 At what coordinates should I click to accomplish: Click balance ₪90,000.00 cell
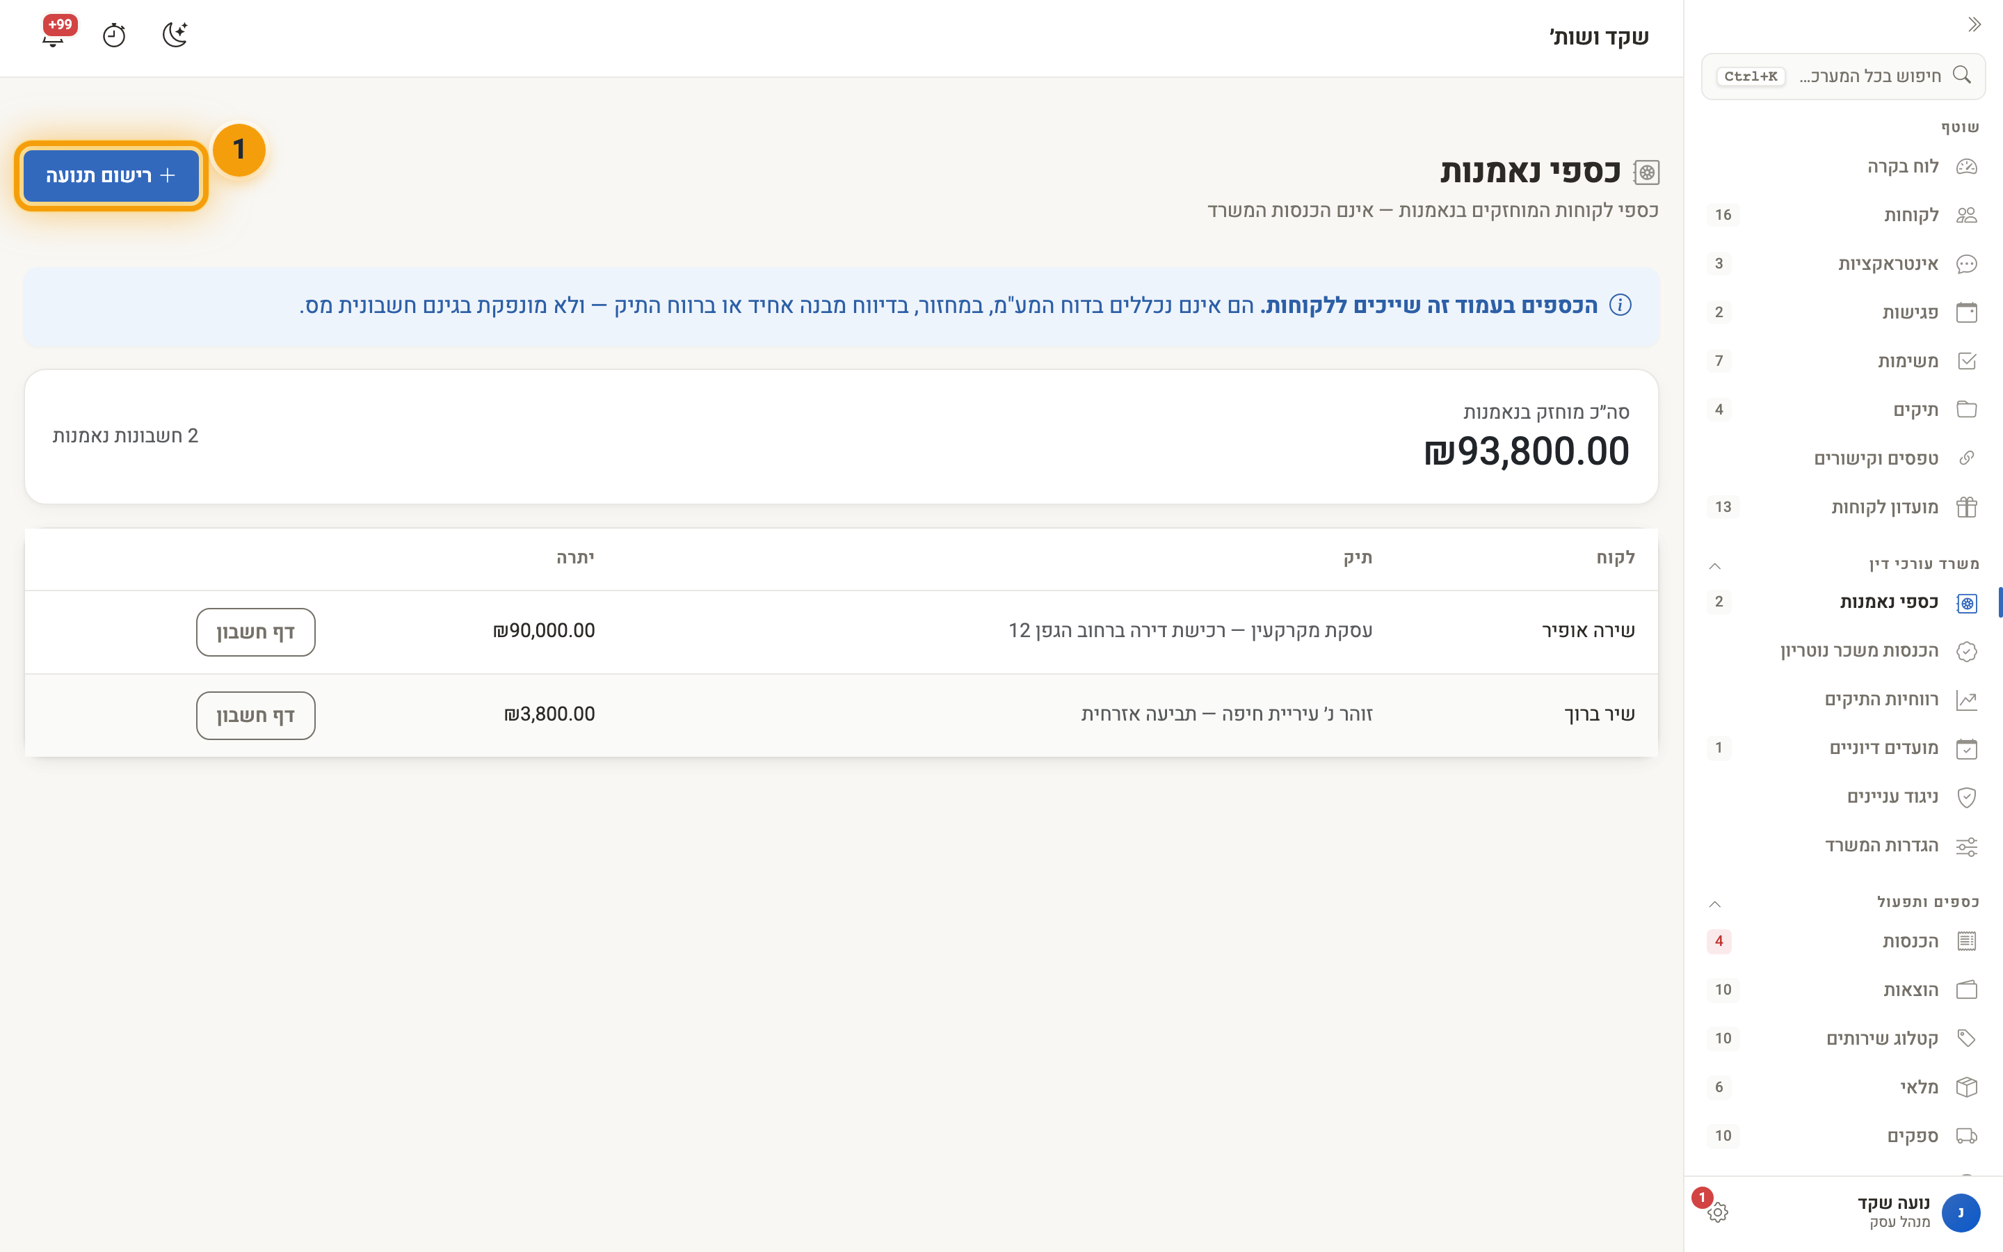544,631
